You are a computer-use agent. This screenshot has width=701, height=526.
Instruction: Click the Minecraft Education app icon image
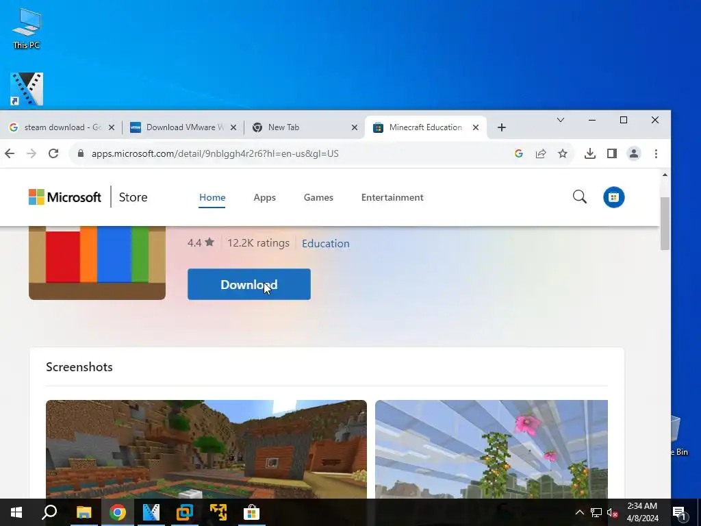point(97,262)
